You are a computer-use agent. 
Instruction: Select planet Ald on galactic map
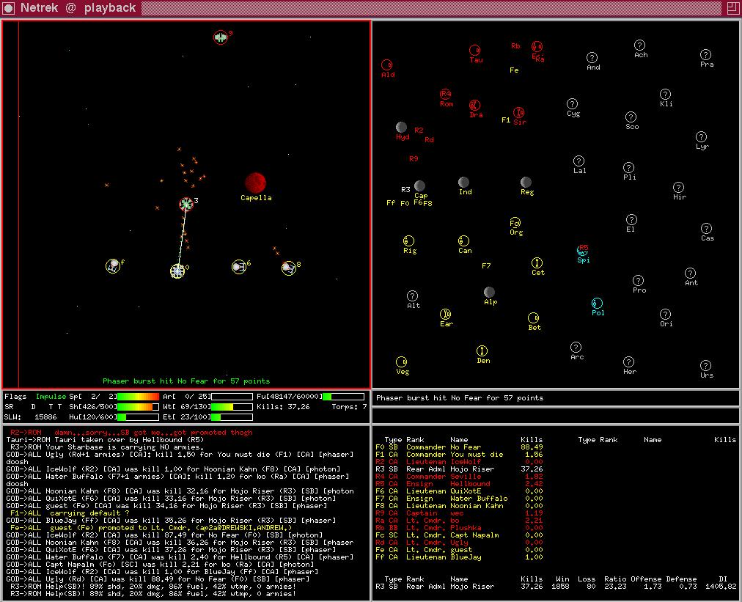386,65
